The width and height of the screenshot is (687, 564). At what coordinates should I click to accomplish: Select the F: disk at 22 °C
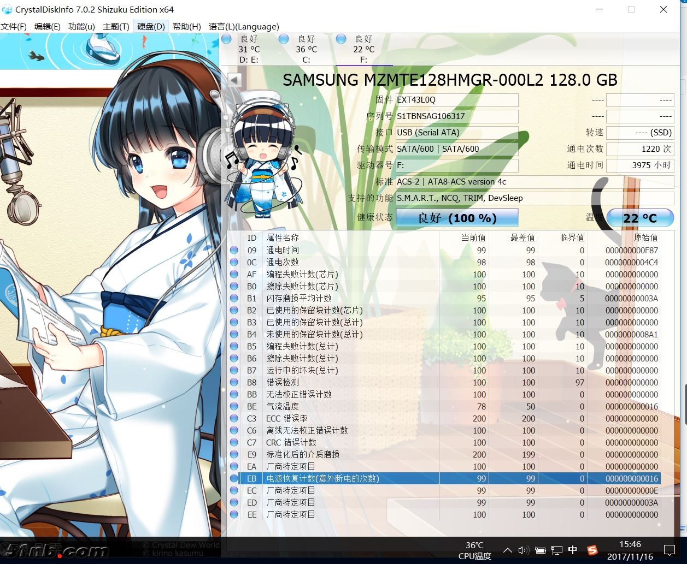click(363, 49)
